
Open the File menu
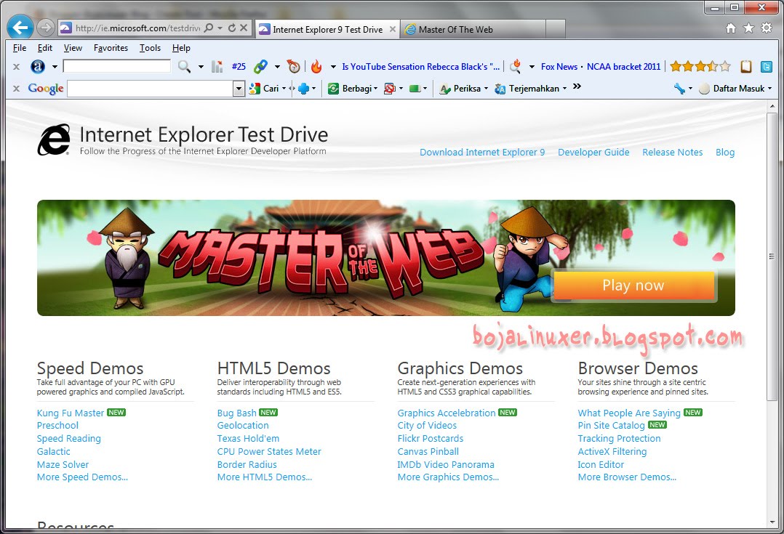point(20,48)
